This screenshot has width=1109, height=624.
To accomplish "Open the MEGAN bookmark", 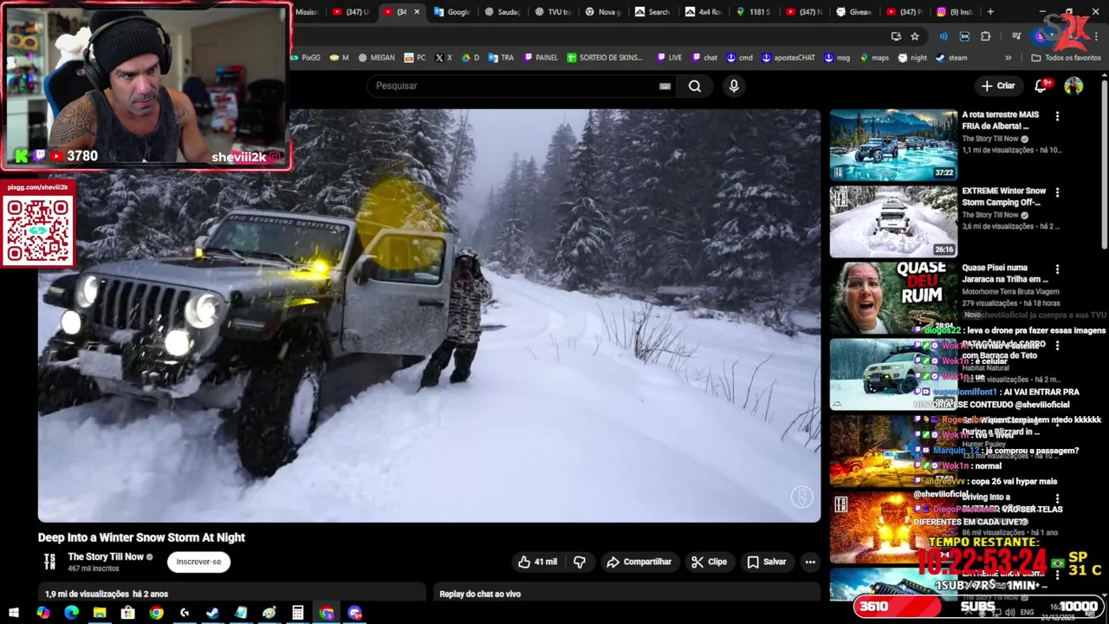I will coord(376,58).
